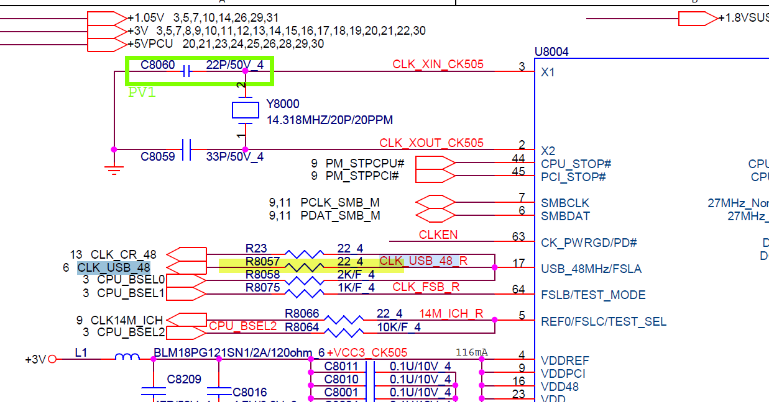Click the C8060 reference designator
769x402 pixels.
point(158,65)
